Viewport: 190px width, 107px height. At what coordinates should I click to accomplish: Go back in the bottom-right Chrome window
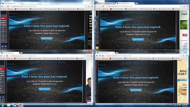pyautogui.click(x=97, y=56)
